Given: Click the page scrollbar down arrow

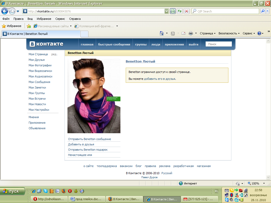Looking at the screenshot, I should 268,177.
